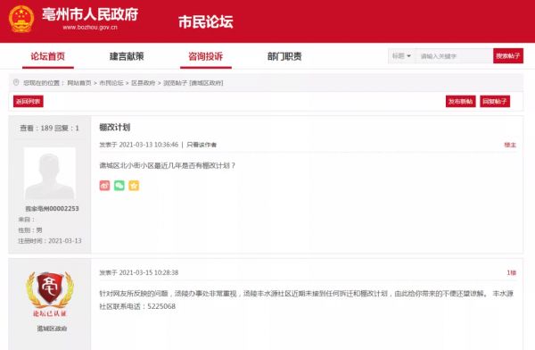
Task: Share post via WeChat icon
Action: pos(119,185)
